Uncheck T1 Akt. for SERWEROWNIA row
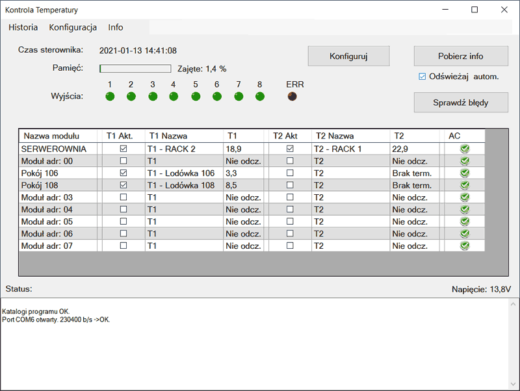Screen dimensions: 520x391 (123, 149)
